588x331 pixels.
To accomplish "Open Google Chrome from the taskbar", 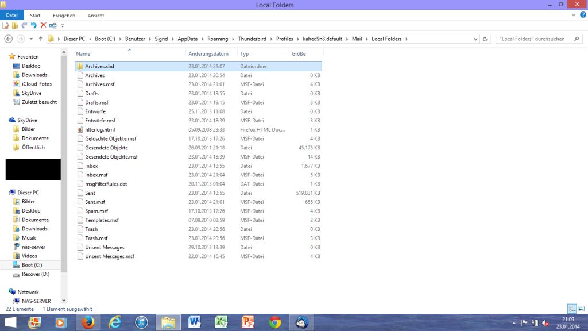I will (274, 322).
